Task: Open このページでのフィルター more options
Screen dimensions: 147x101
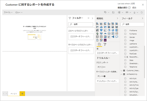Action: point(92,31)
